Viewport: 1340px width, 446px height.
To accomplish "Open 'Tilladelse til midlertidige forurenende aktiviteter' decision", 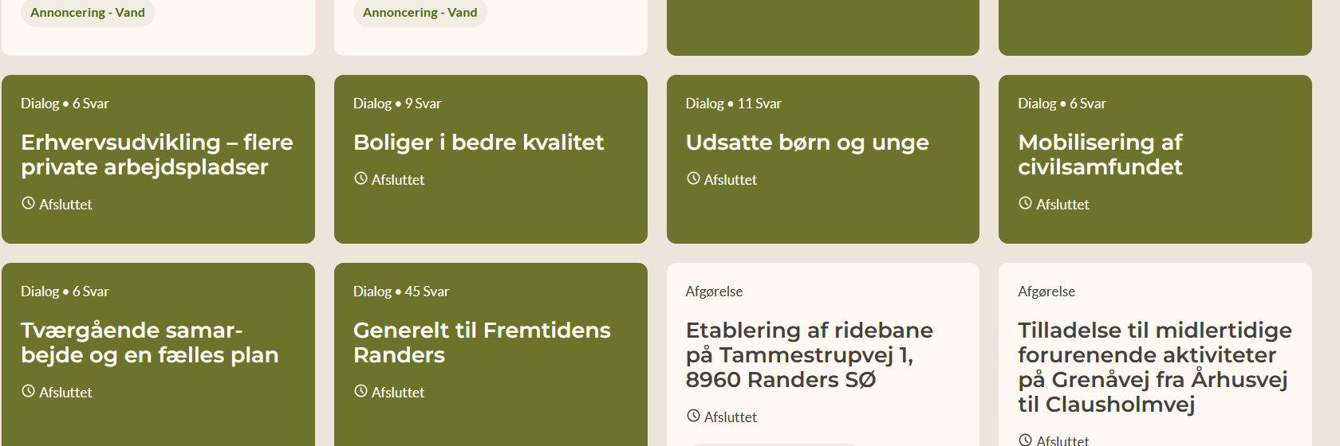I will [1154, 366].
